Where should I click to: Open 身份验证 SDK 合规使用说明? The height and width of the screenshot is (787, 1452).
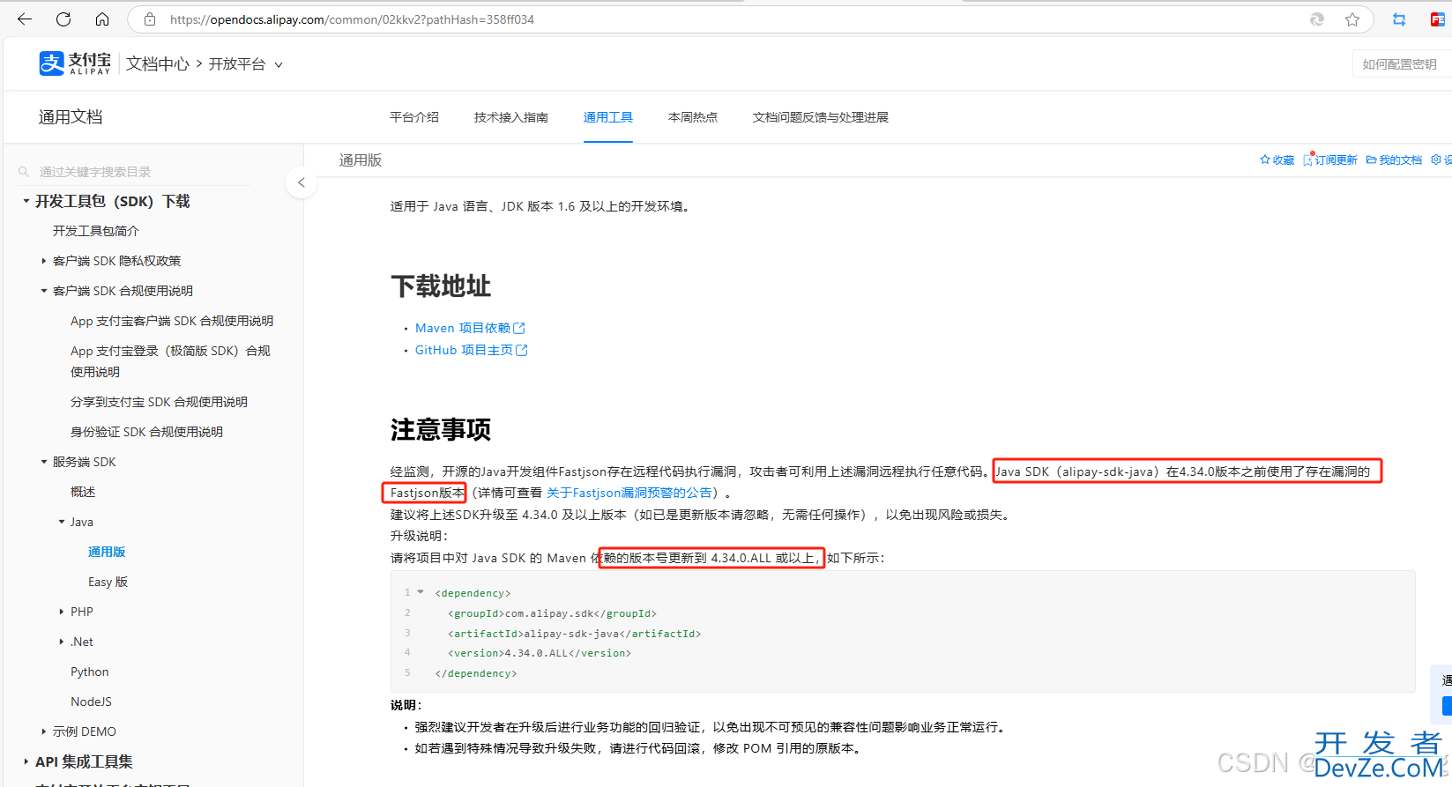(146, 432)
